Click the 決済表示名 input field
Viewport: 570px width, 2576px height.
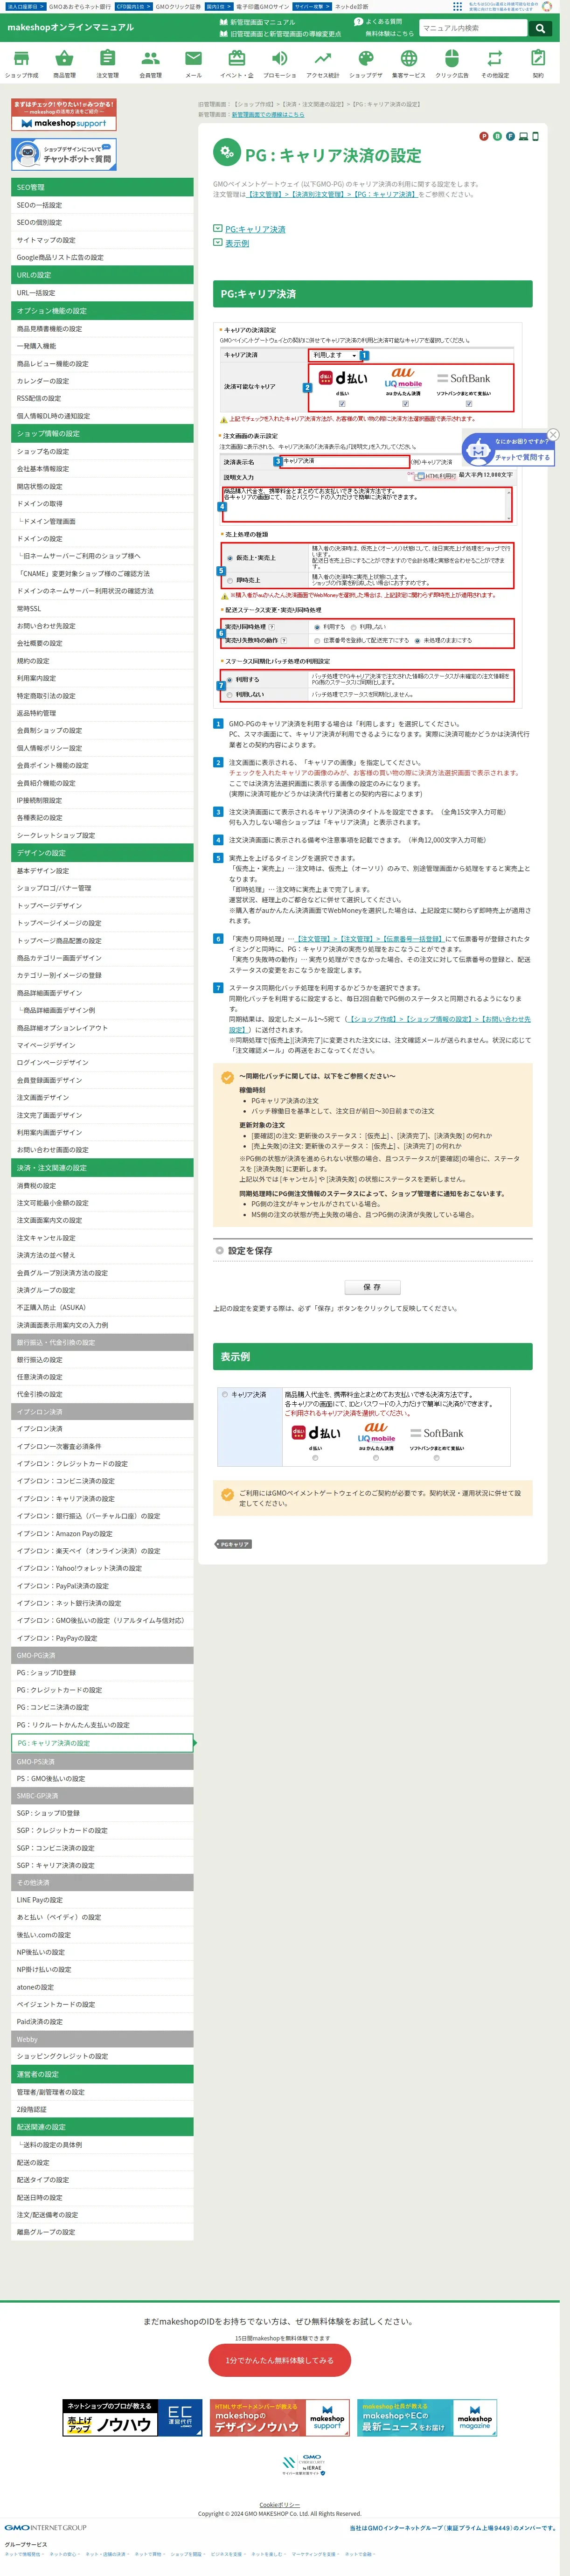(345, 462)
